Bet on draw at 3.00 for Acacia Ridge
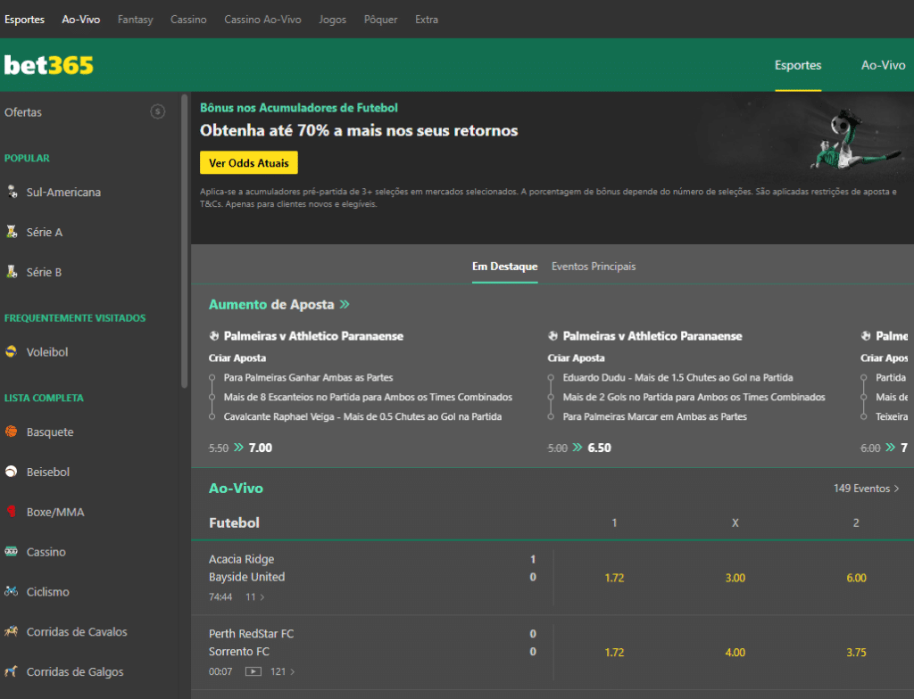This screenshot has width=914, height=699. click(735, 578)
